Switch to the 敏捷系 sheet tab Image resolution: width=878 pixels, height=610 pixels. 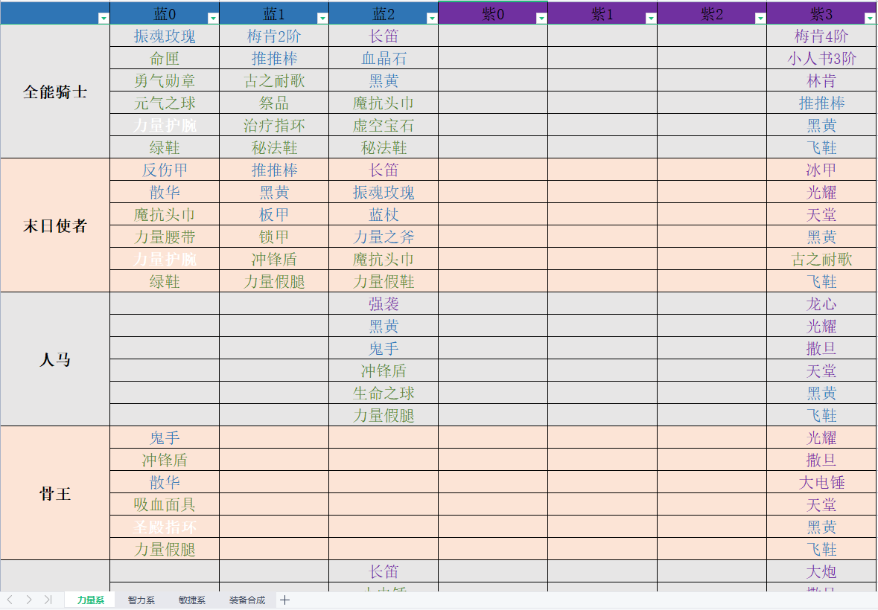tap(191, 600)
